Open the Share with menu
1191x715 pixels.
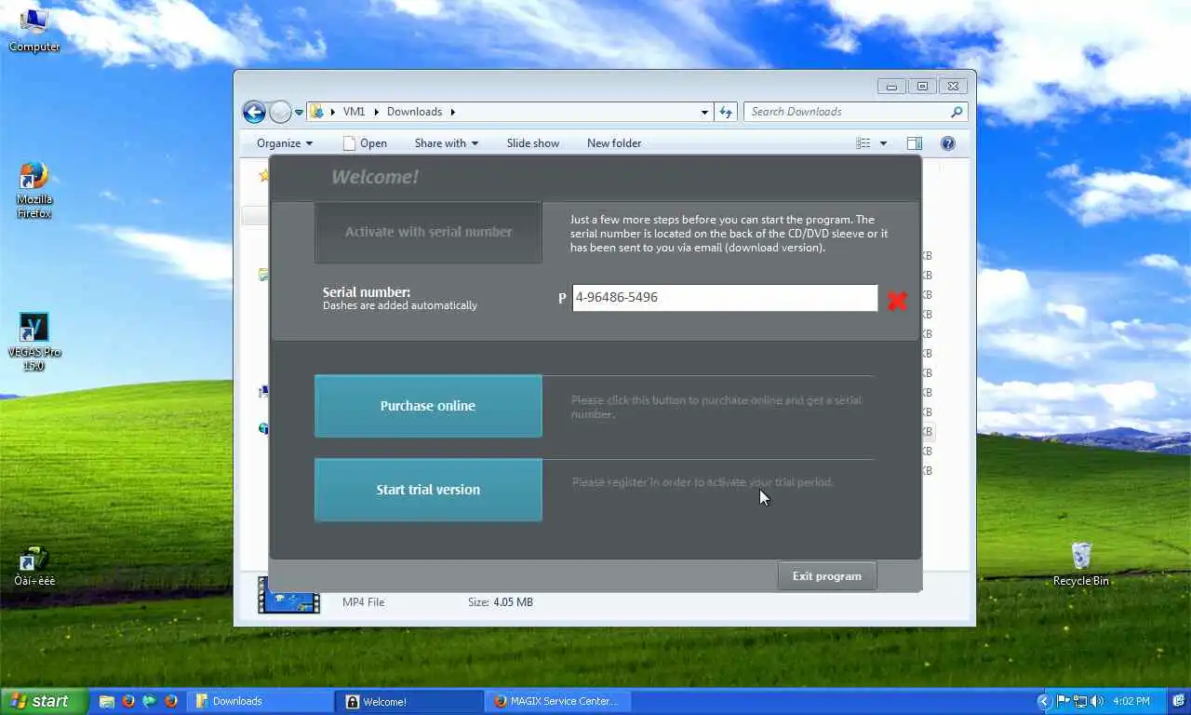[446, 143]
